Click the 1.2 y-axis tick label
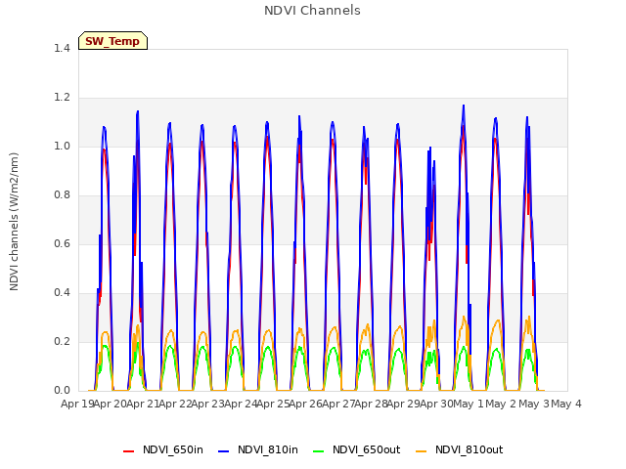The image size is (626, 469). tap(62, 98)
